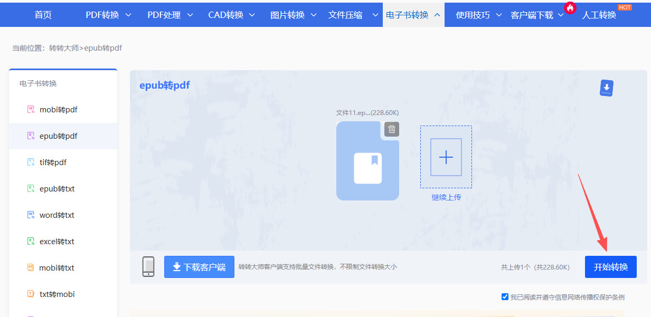Click the mobi转pdf file icon

pyautogui.click(x=31, y=110)
